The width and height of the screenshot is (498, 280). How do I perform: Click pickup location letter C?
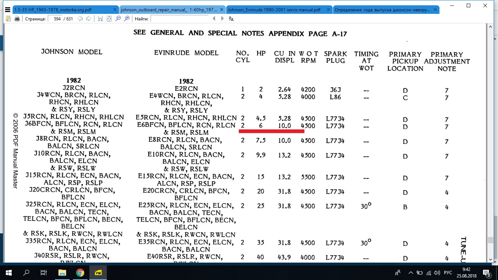click(405, 98)
